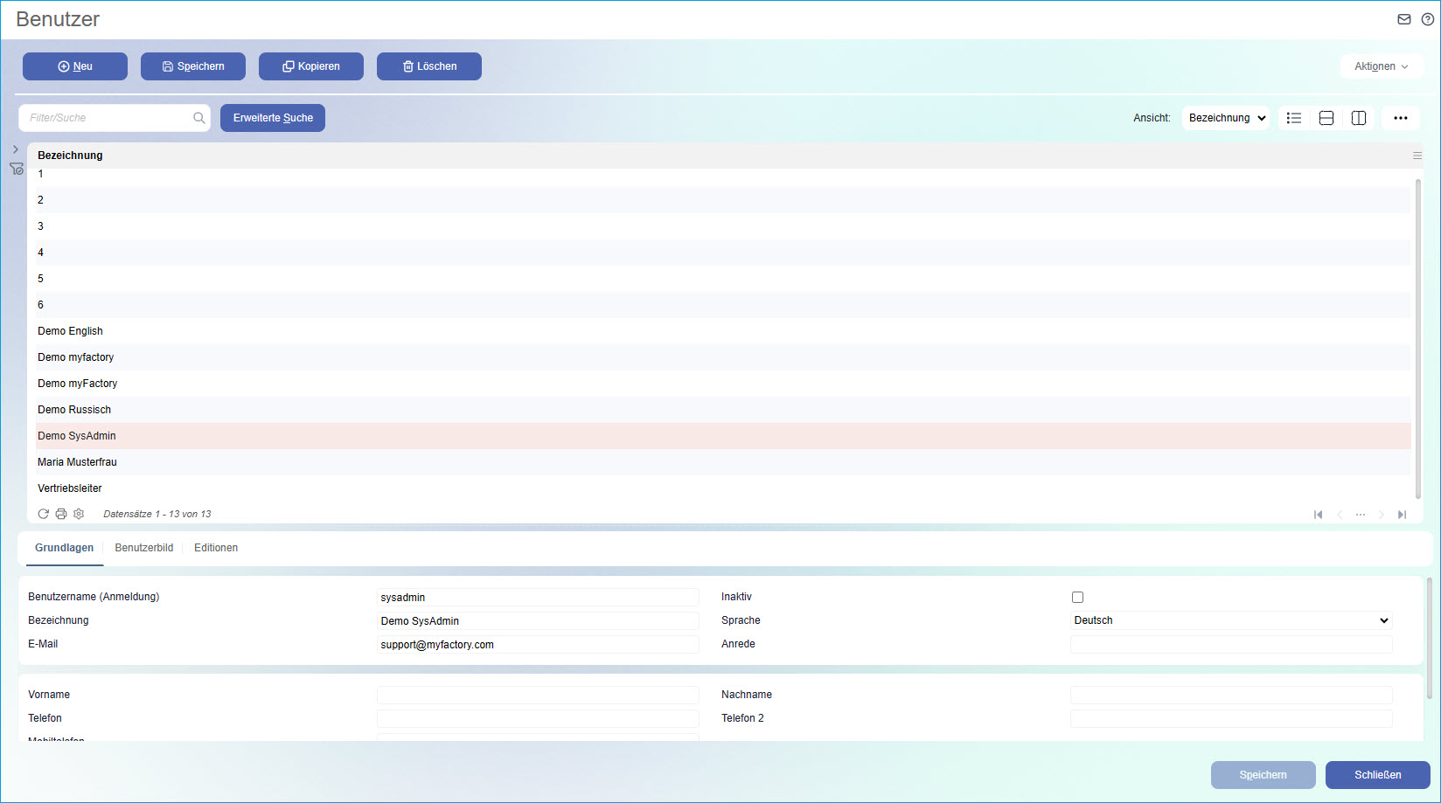Click the search magnifier icon in filter box
1441x803 pixels.
[x=199, y=118]
